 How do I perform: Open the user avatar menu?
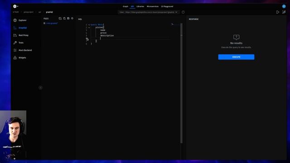(x=284, y=6)
